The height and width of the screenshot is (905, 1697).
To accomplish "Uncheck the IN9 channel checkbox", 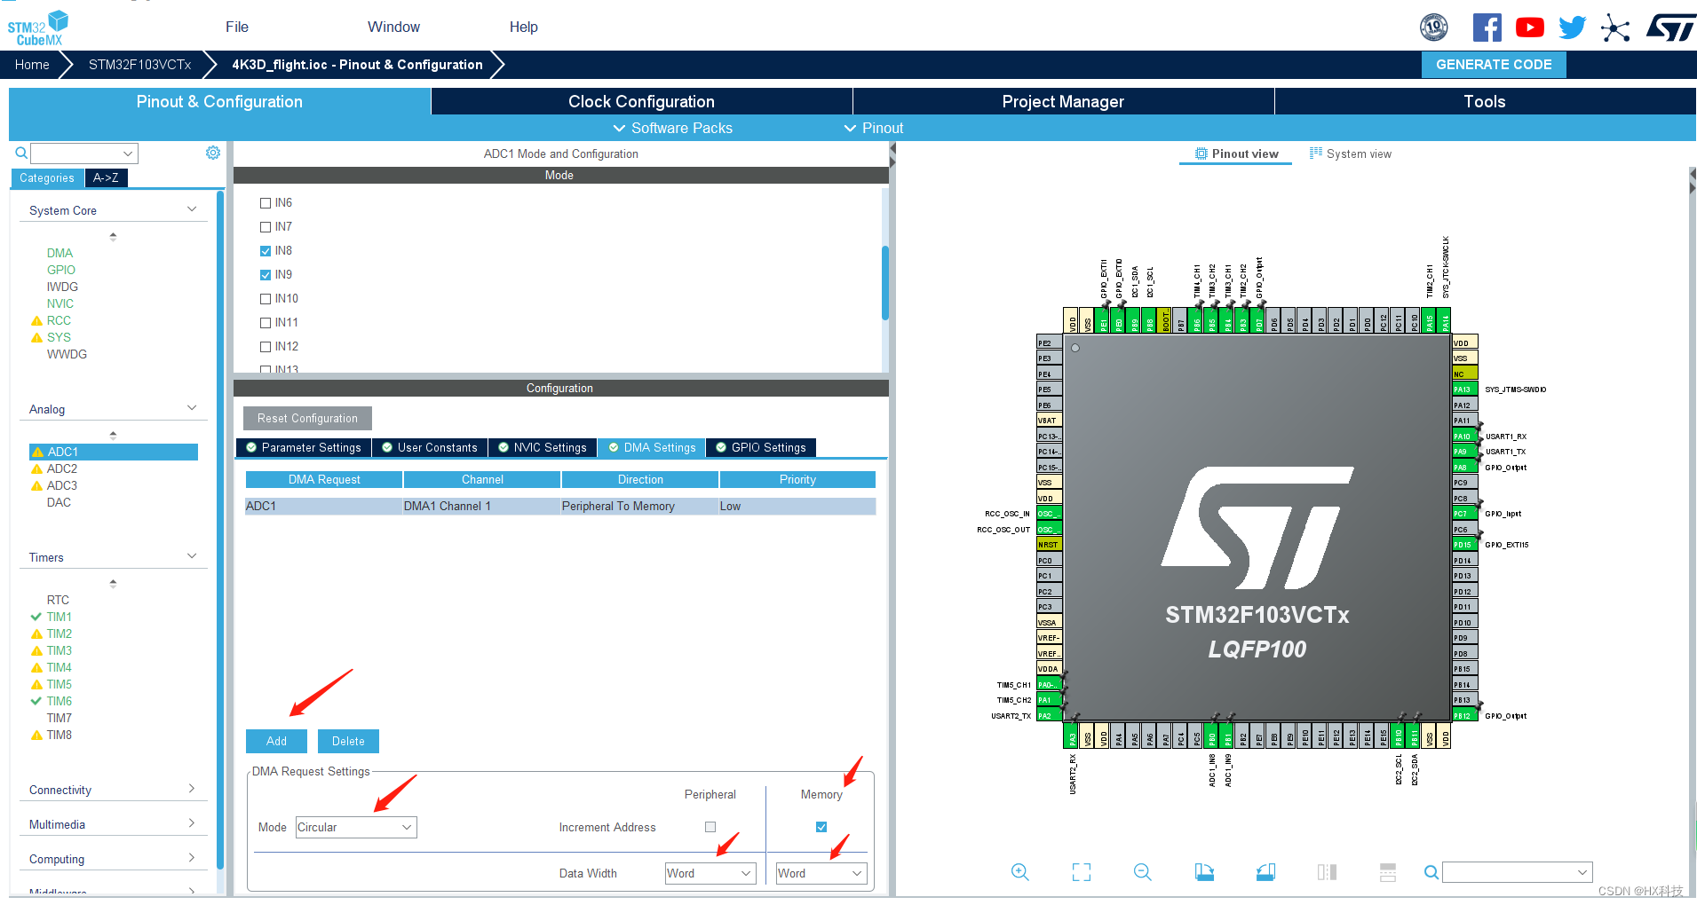I will point(266,275).
